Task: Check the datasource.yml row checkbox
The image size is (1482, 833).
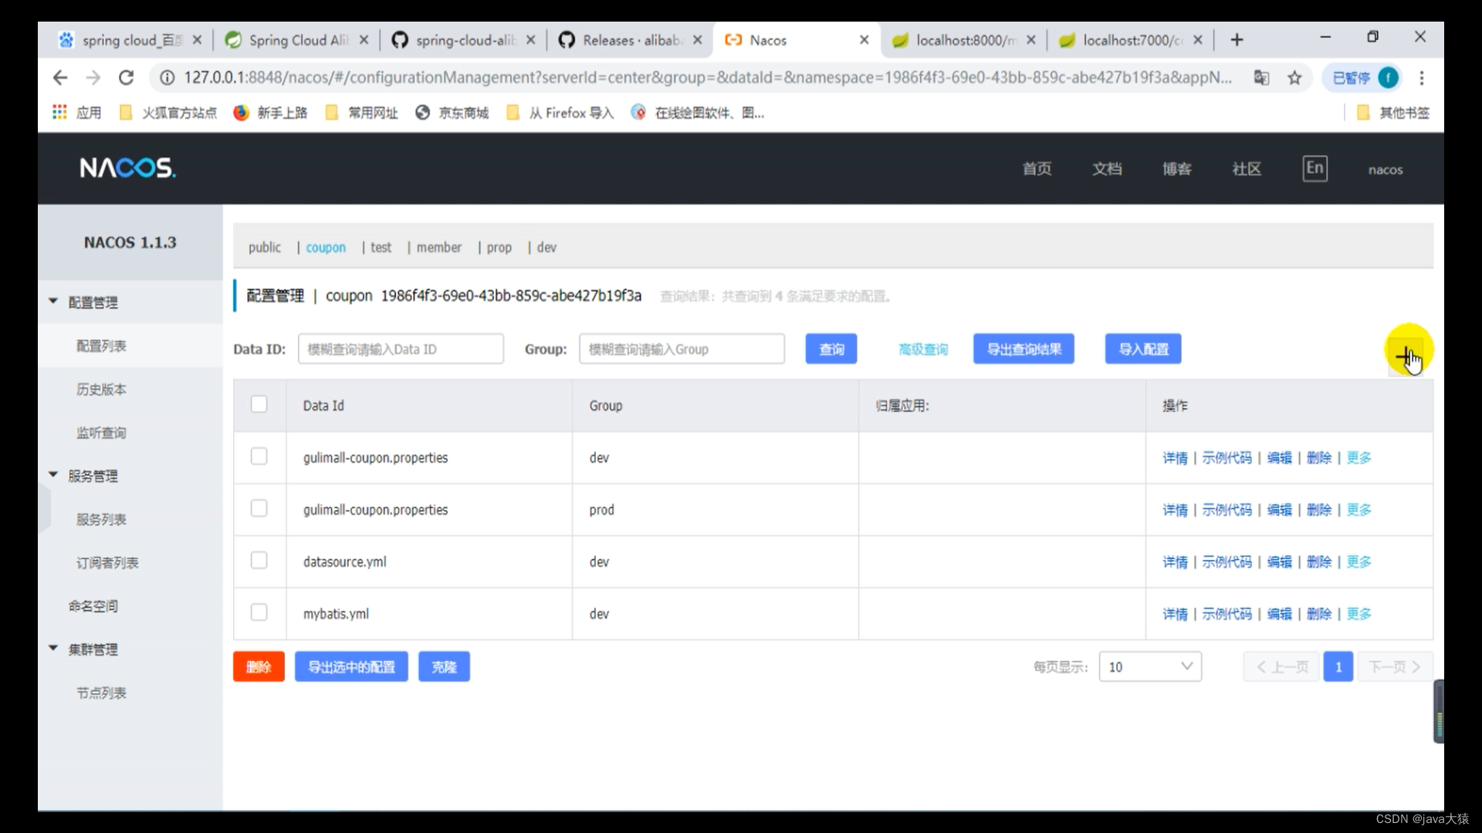Action: (259, 561)
